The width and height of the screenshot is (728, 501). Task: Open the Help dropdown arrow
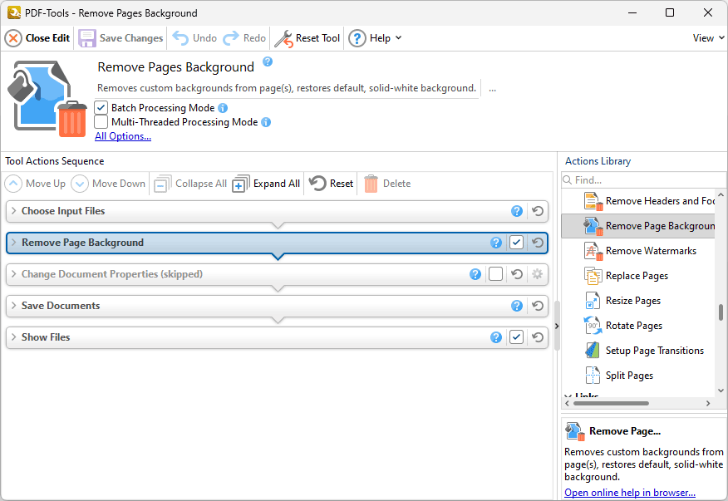click(x=398, y=38)
